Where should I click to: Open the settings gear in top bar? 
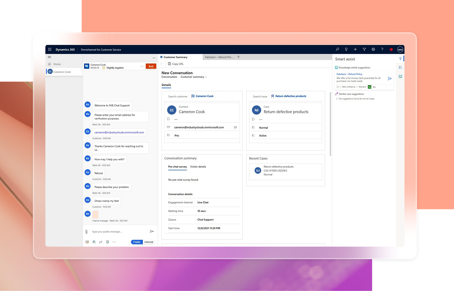point(373,49)
